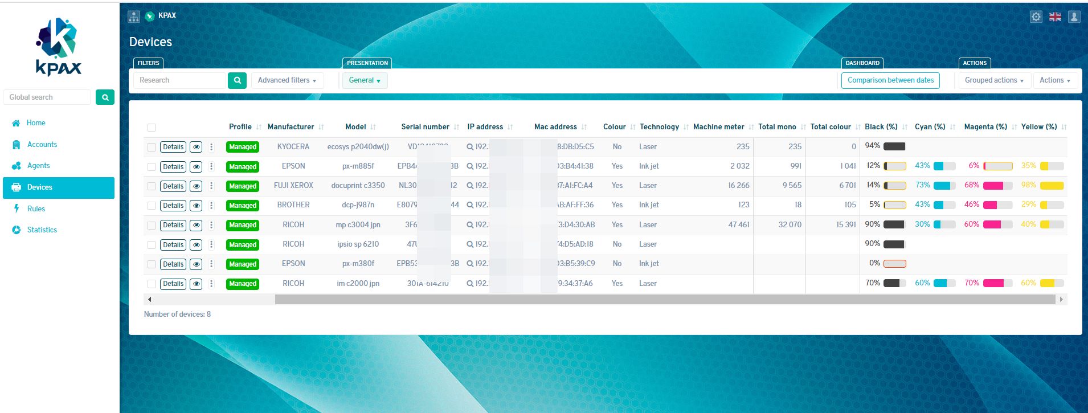The image size is (1088, 413).
Task: Click magenta level bar of docuprint c3350
Action: click(997, 186)
